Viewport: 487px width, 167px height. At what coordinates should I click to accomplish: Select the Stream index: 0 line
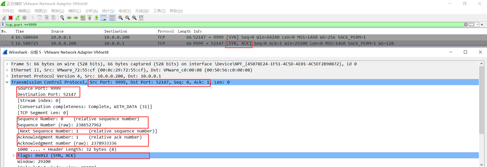pyautogui.click(x=39, y=101)
